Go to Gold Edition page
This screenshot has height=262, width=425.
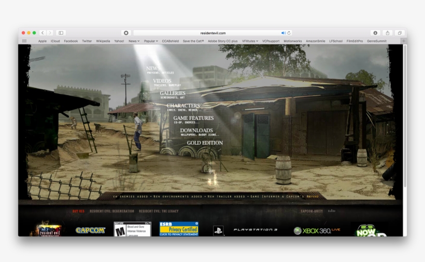click(x=205, y=143)
